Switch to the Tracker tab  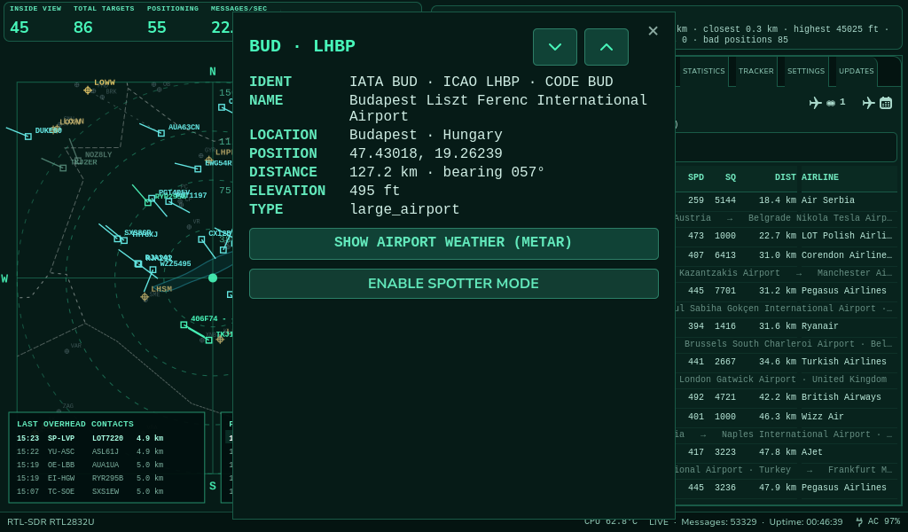[755, 71]
